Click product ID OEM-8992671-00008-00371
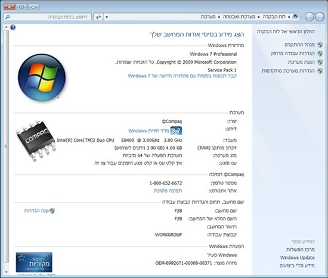328x278 pixels. [184, 263]
